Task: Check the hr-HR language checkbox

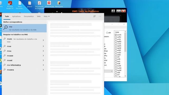Action: click(116, 66)
